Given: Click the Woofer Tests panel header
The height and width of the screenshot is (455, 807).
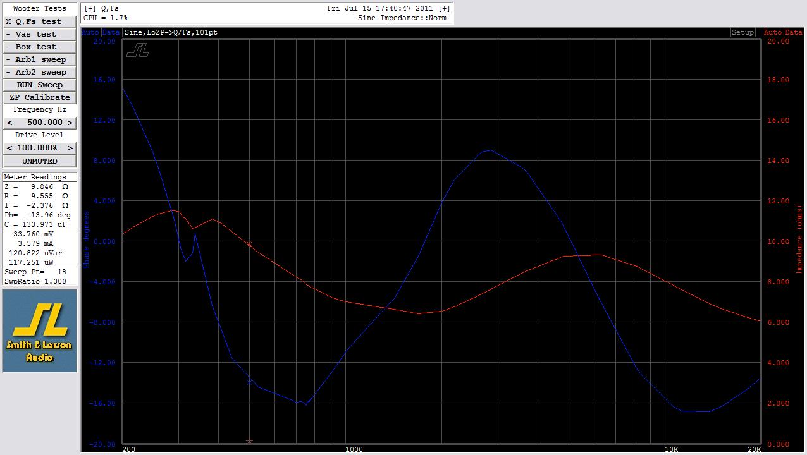Looking at the screenshot, I should (x=39, y=9).
